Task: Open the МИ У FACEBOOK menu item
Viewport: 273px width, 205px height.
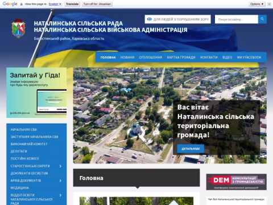Action: pos(249,58)
